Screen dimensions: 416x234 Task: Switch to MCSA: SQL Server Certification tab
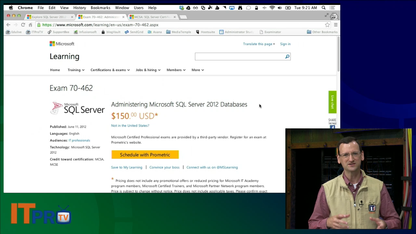click(152, 17)
